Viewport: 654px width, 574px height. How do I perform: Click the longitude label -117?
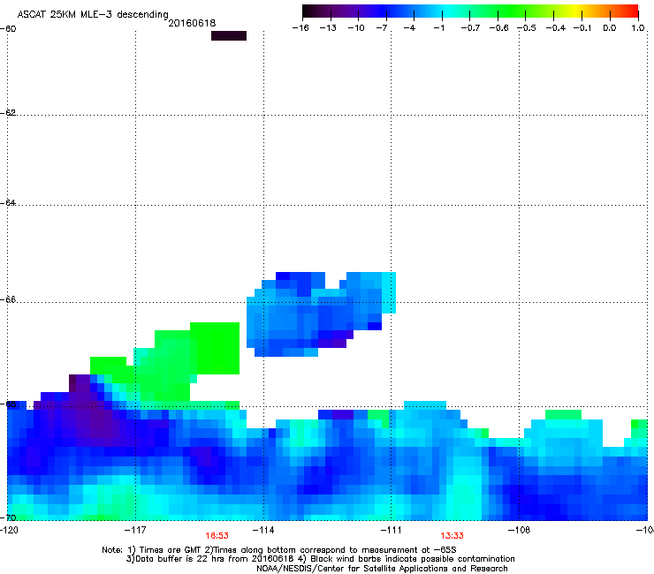[135, 530]
